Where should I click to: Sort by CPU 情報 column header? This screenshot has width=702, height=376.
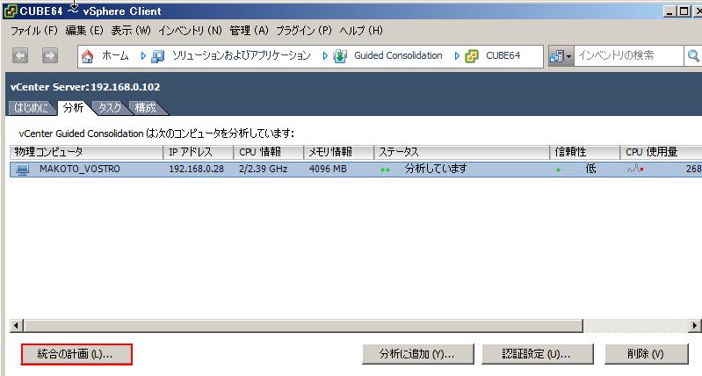269,152
